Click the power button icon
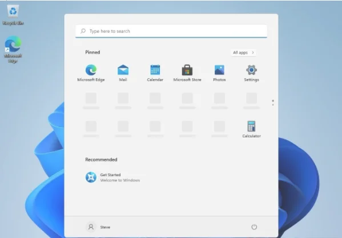Image resolution: width=342 pixels, height=238 pixels. tap(254, 227)
